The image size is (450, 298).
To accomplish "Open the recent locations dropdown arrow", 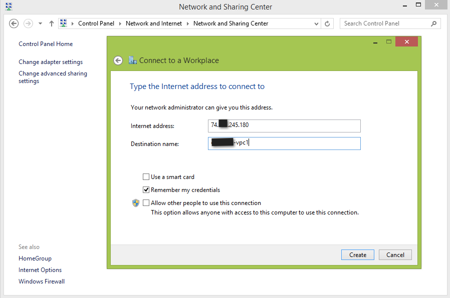I will tap(40, 23).
